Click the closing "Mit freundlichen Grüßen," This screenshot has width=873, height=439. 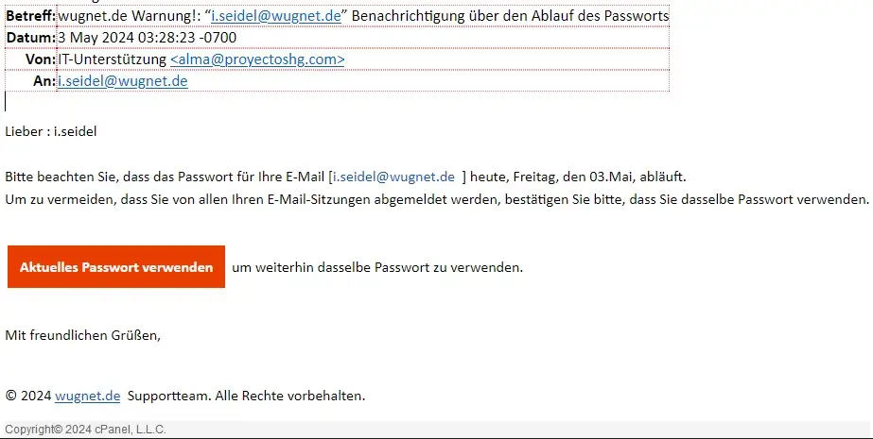coord(83,334)
